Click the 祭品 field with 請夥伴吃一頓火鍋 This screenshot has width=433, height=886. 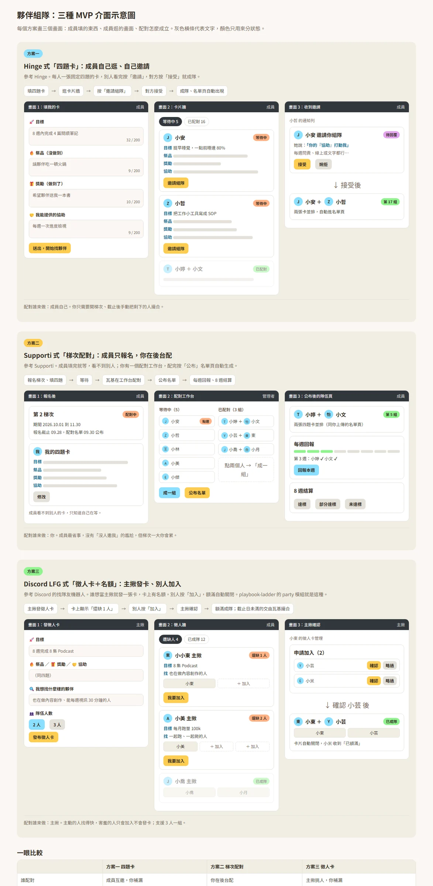tap(86, 167)
